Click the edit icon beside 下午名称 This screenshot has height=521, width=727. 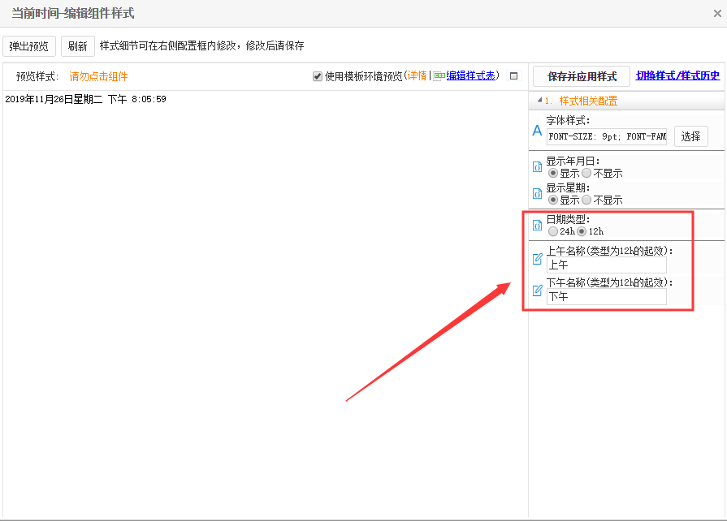click(x=537, y=291)
